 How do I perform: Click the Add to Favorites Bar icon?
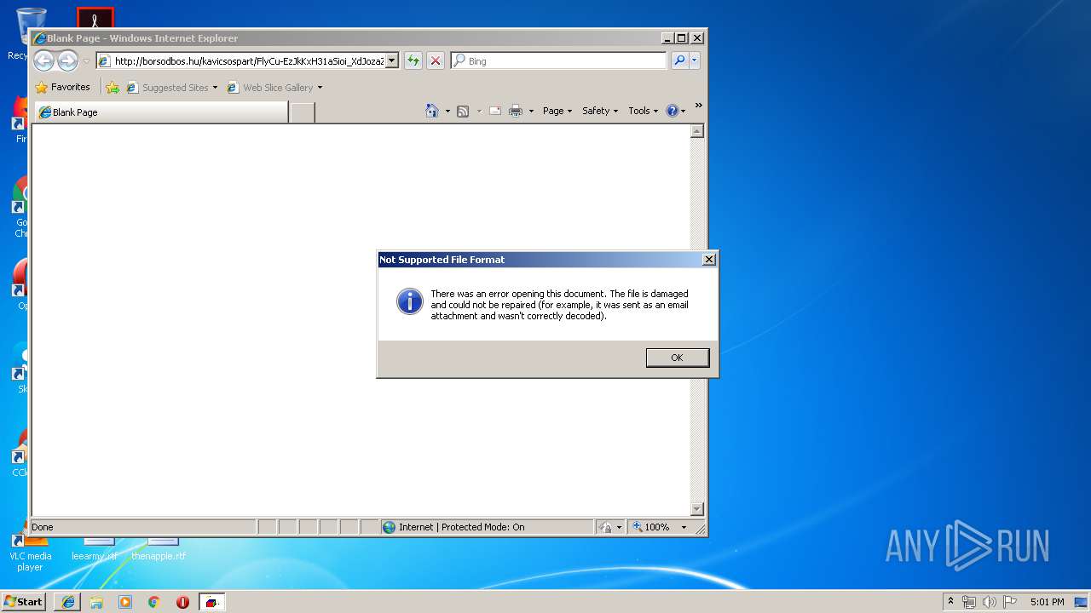(113, 87)
